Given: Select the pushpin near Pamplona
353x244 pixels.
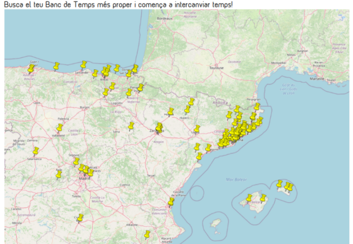Looking at the screenshot, I should 140,88.
